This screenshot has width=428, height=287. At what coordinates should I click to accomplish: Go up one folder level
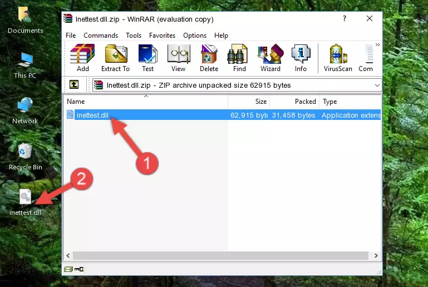(74, 85)
